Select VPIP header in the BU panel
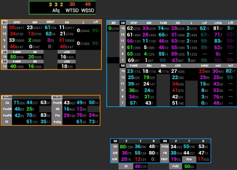This screenshot has width=237, height=170. pos(17,22)
